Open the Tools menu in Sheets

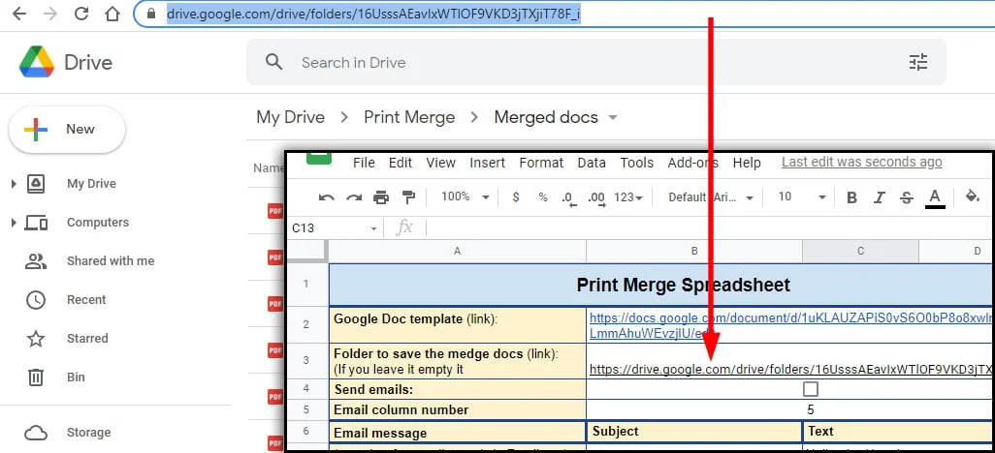[x=637, y=163]
